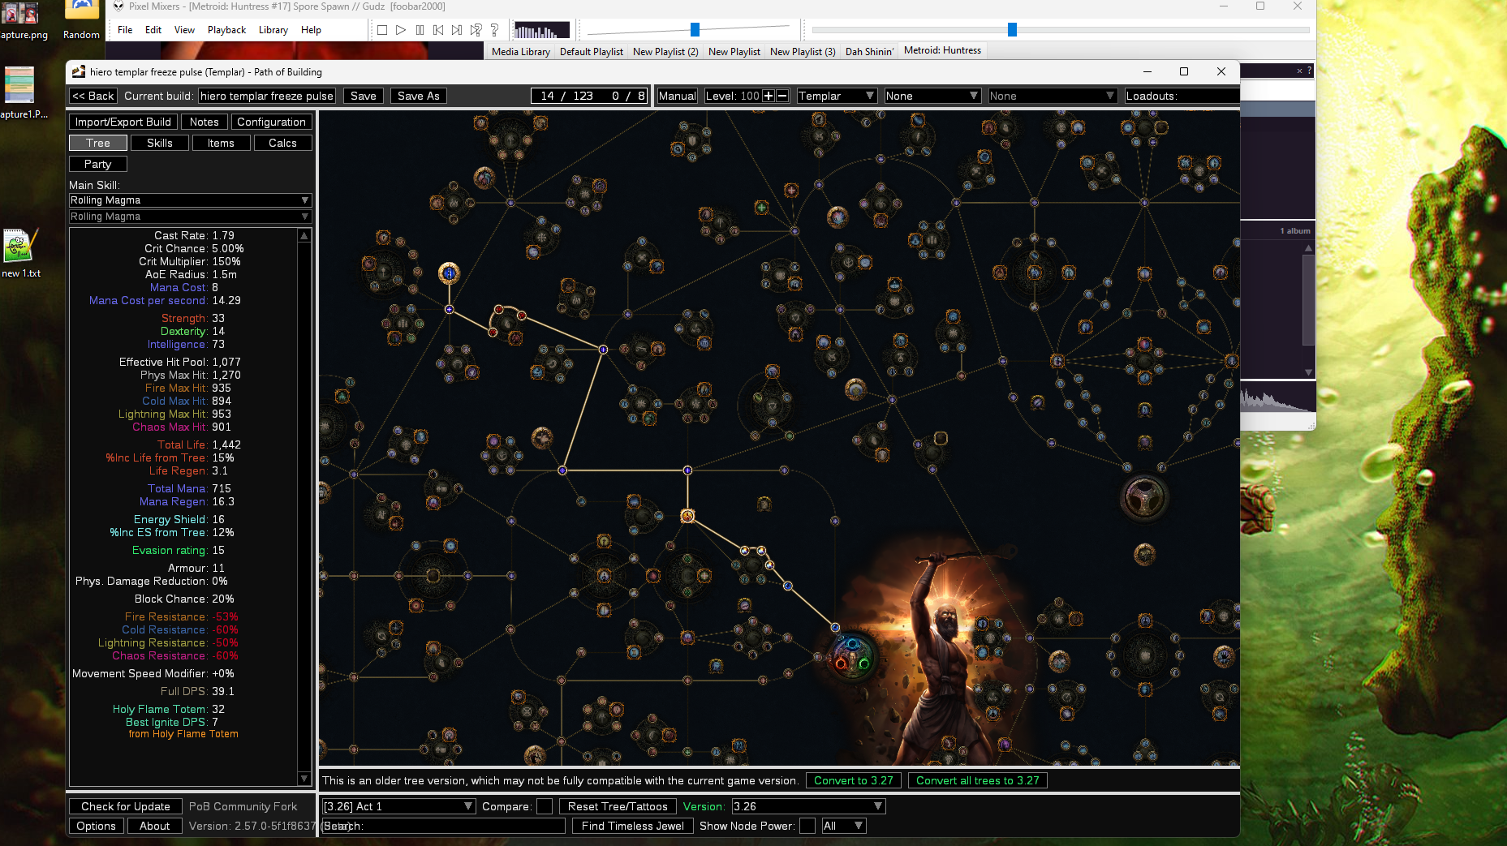Screen dimensions: 1507x846
Task: Open the Party tab
Action: (97, 164)
